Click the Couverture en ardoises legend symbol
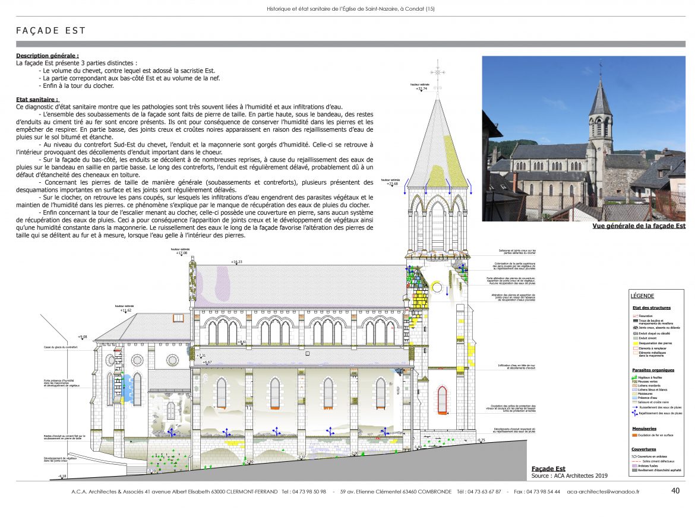 pos(634,456)
